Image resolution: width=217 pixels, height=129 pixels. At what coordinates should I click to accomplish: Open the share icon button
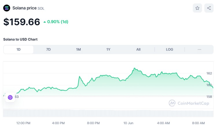[209, 8]
